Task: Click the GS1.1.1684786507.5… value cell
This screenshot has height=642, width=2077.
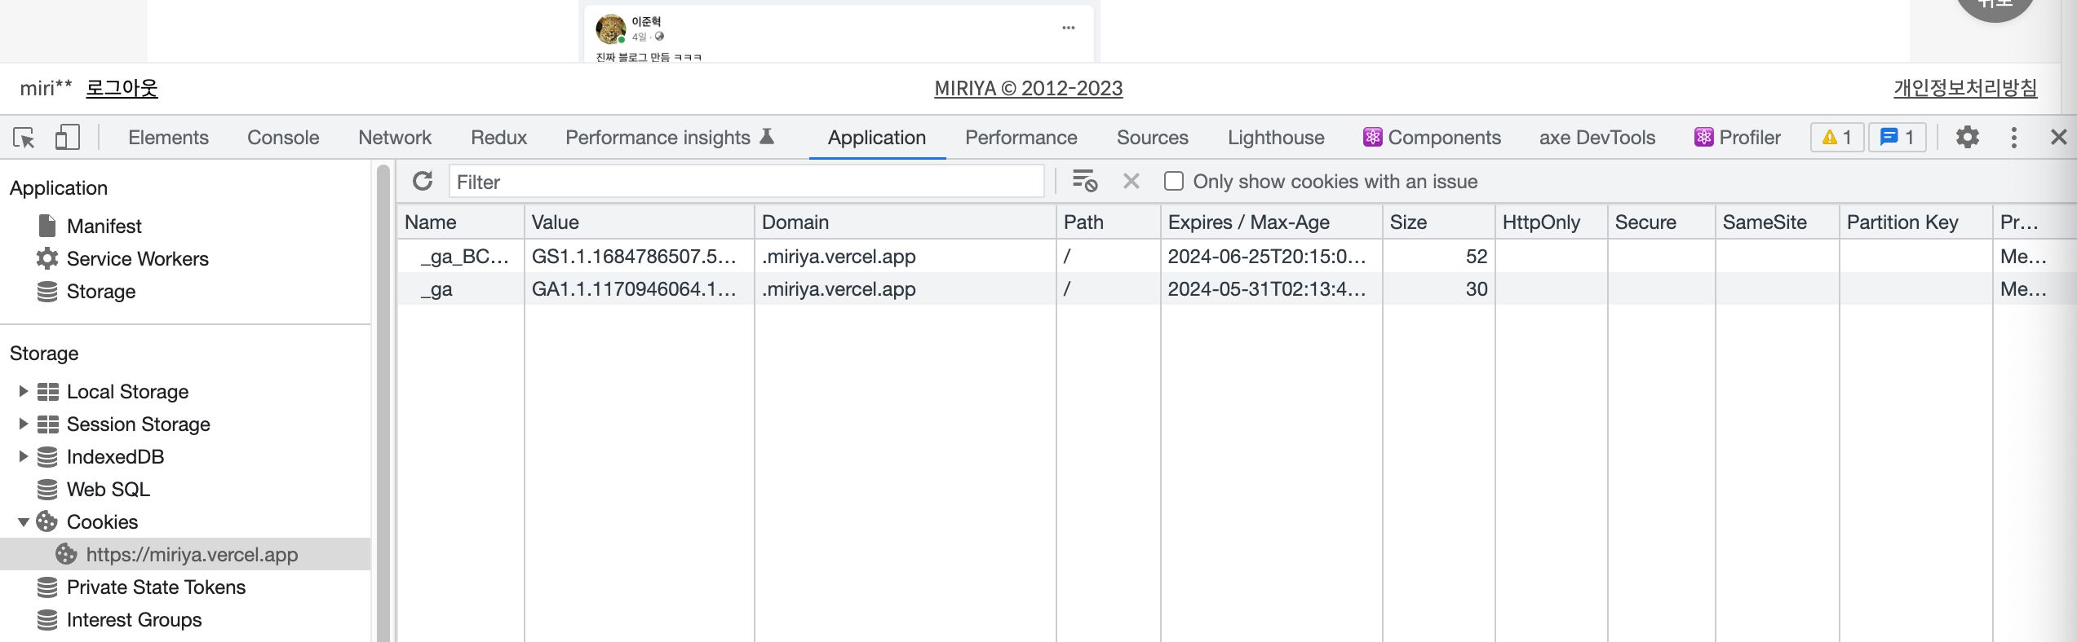Action: (x=639, y=256)
